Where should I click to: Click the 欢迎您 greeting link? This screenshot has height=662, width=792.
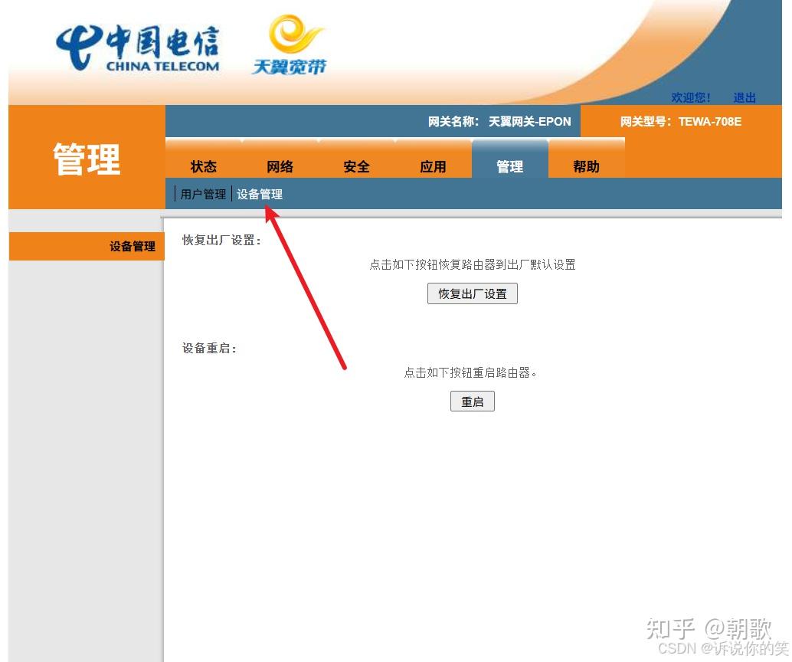(689, 97)
